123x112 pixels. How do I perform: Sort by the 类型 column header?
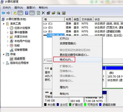point(76,19)
